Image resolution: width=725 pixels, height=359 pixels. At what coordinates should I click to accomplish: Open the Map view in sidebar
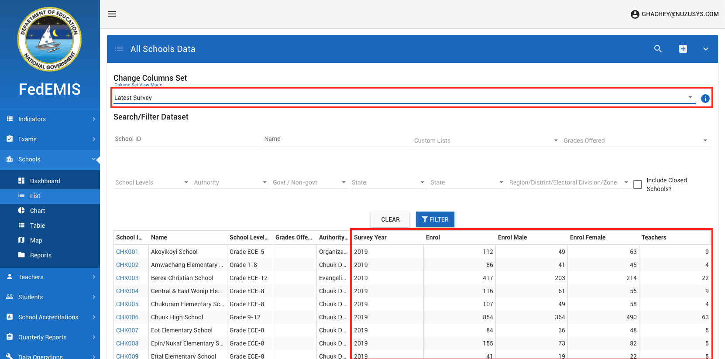tap(36, 240)
